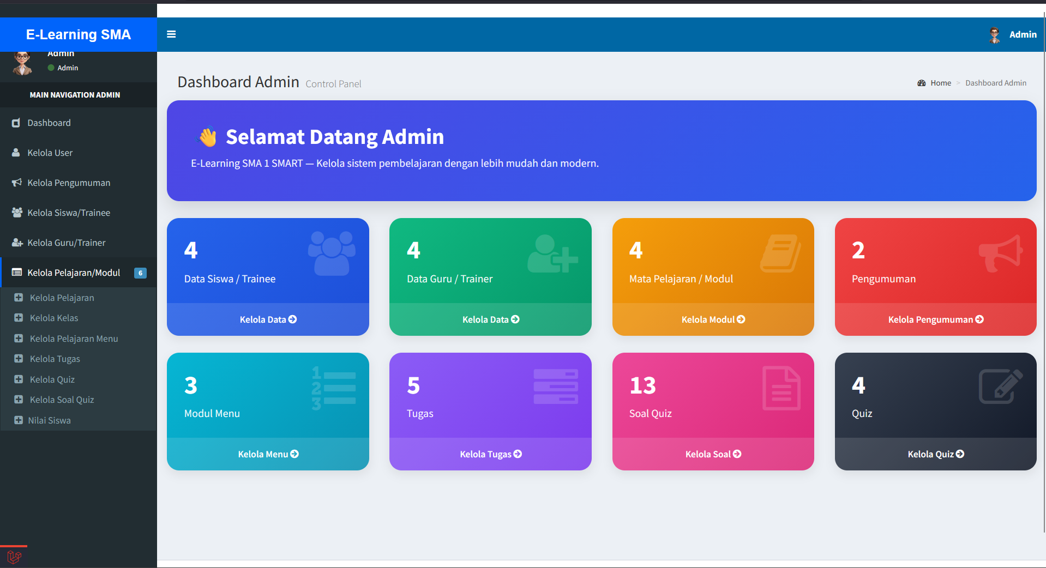Toggle the sidebar with the hamburger icon
Viewport: 1046px width, 568px height.
coord(171,34)
